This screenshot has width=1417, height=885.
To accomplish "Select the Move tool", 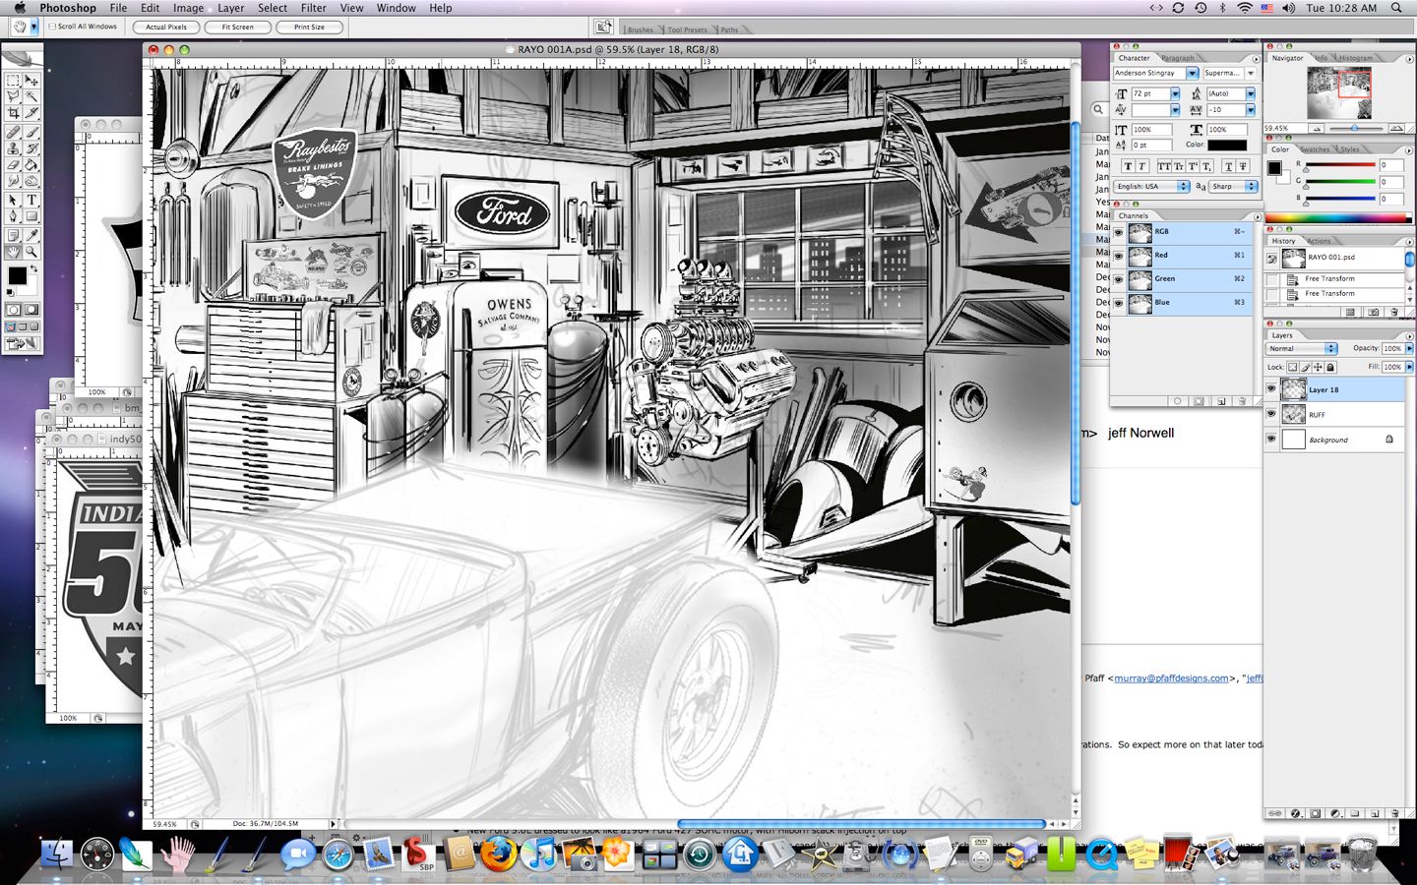I will pos(31,81).
